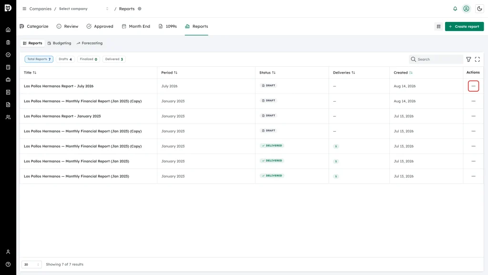
Task: Open the Home icon in the sidebar
Action: tap(8, 30)
